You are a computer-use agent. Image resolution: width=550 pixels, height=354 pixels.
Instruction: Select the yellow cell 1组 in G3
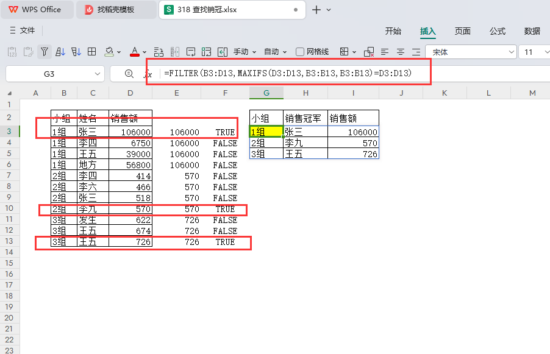click(266, 132)
